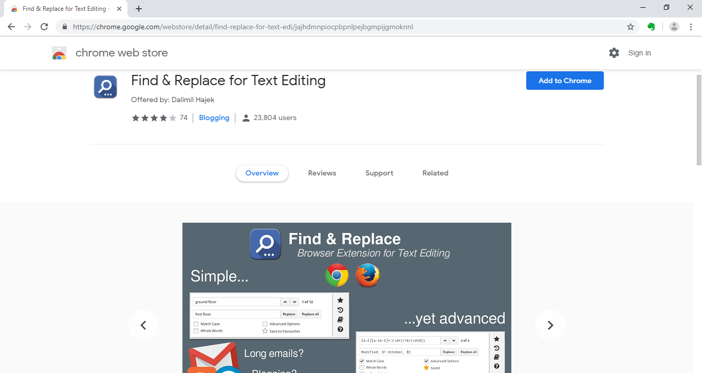
Task: Open the web store settings gear
Action: pyautogui.click(x=614, y=53)
